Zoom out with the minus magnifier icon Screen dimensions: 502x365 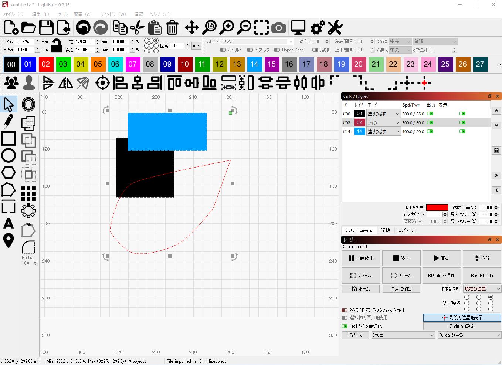(244, 27)
